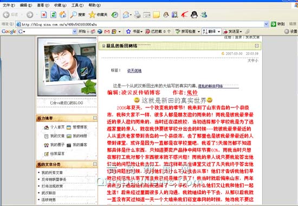Open the Messenger green figure icon
This screenshot has height=206, width=298.
(x=204, y=15)
